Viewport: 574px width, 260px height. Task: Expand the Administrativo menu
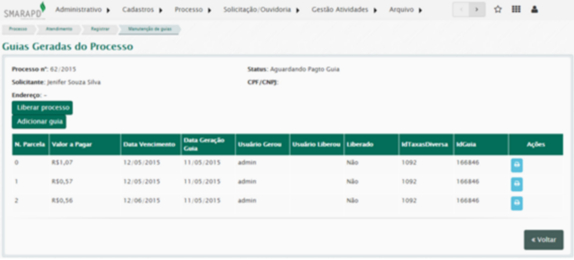[x=83, y=10]
